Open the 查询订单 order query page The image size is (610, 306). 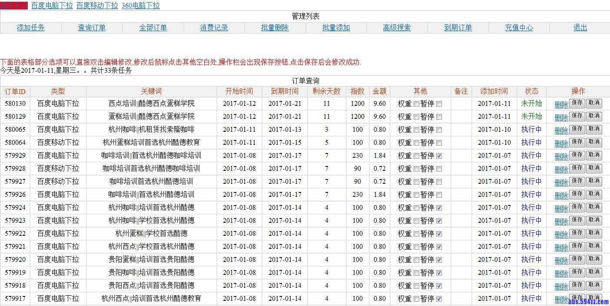click(92, 27)
